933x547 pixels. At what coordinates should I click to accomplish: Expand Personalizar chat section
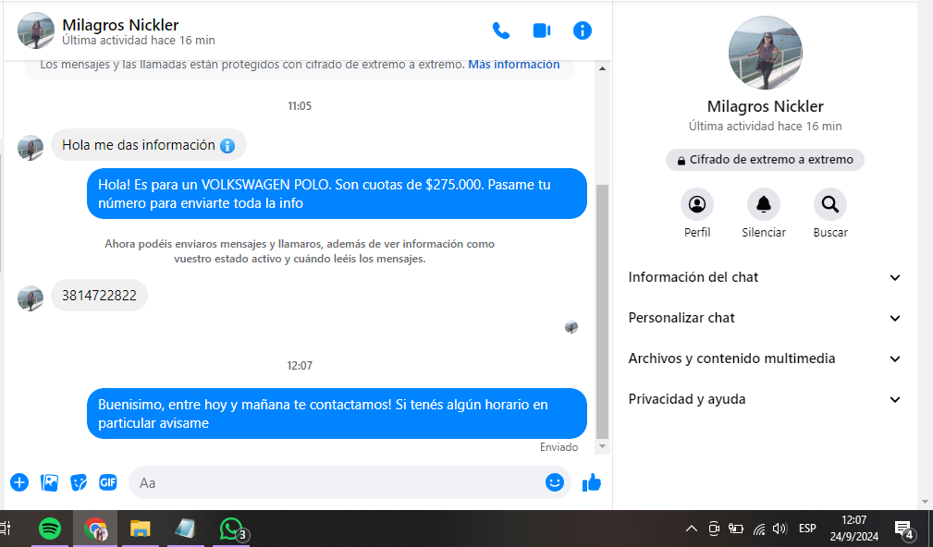tap(764, 318)
